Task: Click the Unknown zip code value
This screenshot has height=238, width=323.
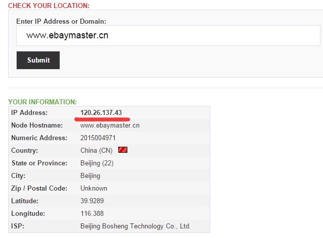Action: pyautogui.click(x=94, y=188)
